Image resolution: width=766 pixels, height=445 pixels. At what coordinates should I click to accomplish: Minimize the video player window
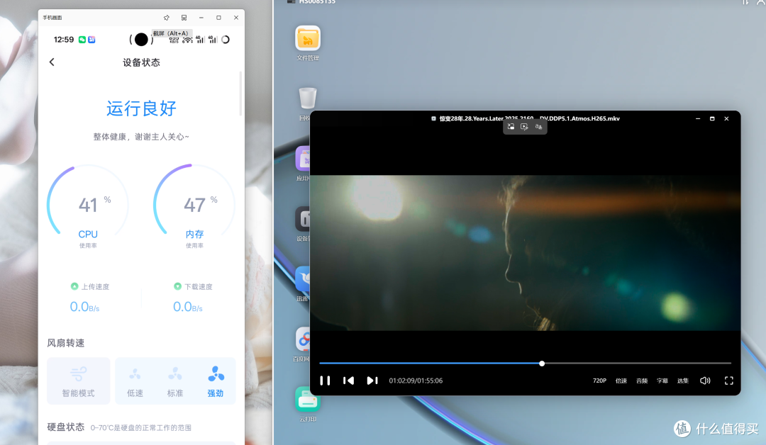point(698,118)
